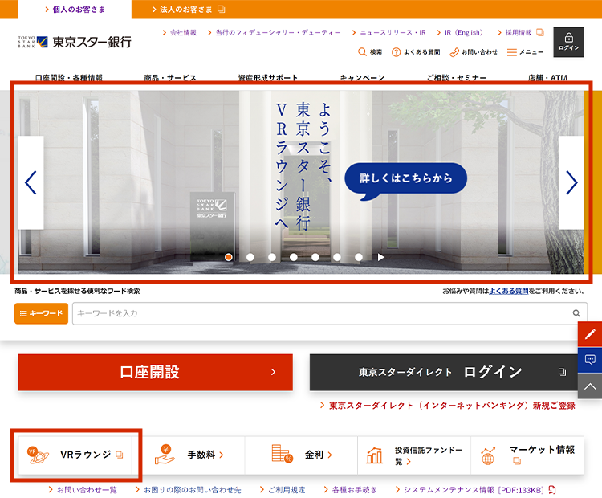
Task: Select the first carousel dot
Action: [x=229, y=257]
